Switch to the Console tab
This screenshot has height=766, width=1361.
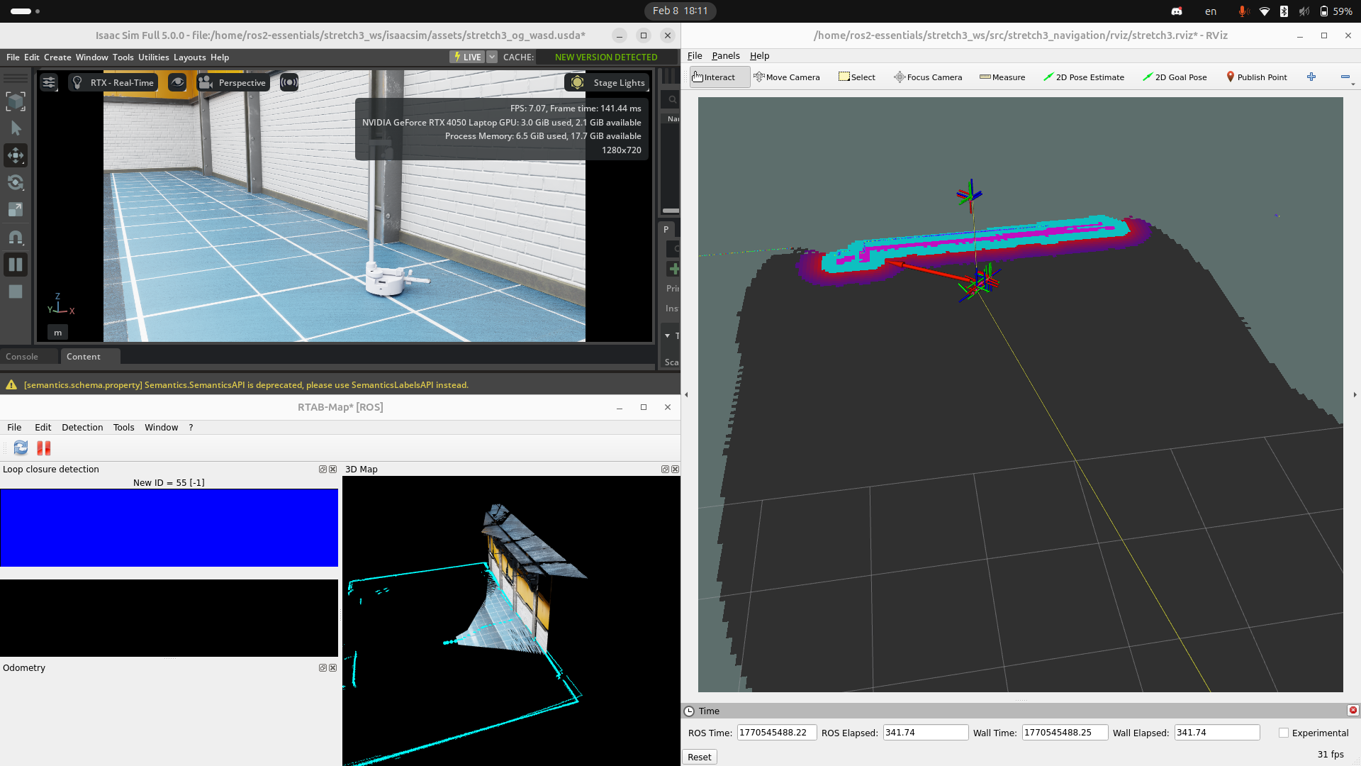(x=22, y=357)
